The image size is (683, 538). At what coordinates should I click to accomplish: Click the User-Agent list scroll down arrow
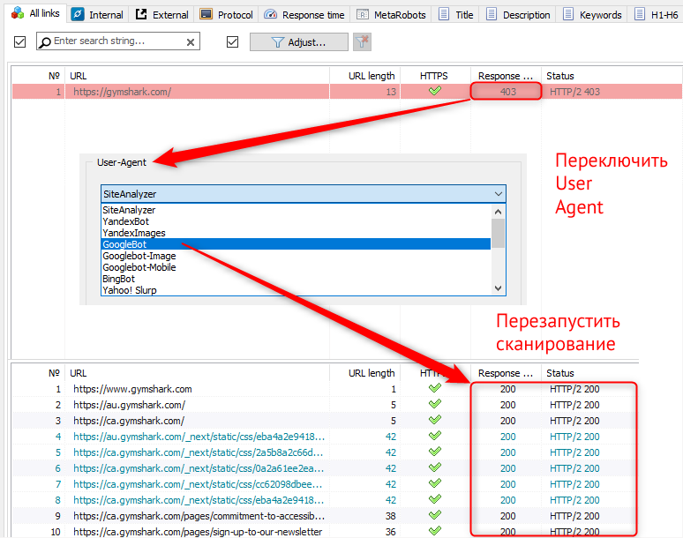point(499,288)
